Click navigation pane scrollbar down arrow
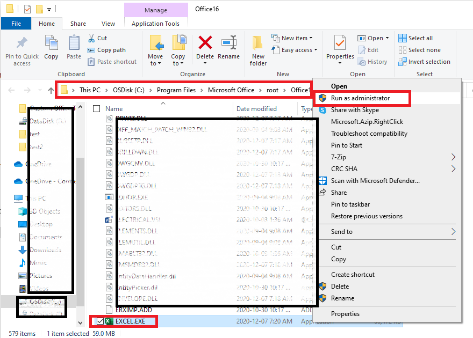This screenshot has height=338, width=473. tap(80, 322)
